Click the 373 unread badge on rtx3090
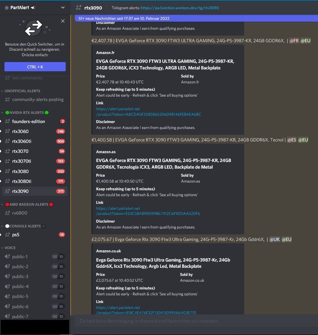The image size is (318, 335). 61,191
